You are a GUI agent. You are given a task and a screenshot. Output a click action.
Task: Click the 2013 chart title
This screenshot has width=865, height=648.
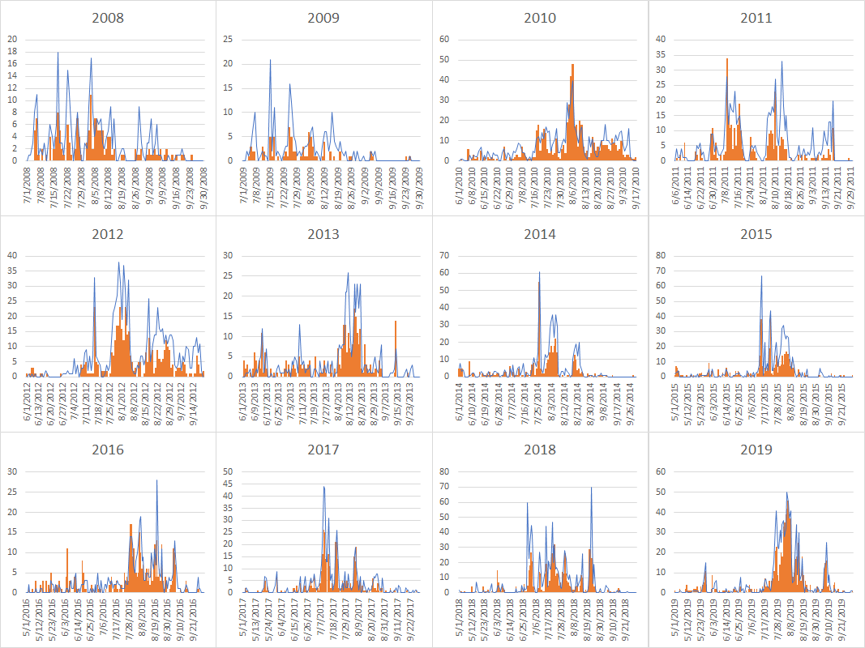tap(323, 234)
